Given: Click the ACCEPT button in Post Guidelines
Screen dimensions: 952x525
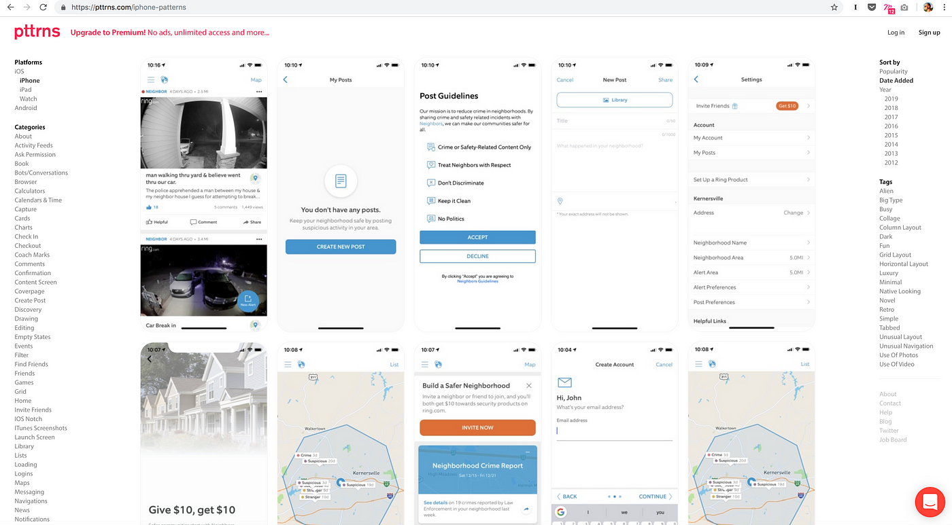Looking at the screenshot, I should 477,237.
